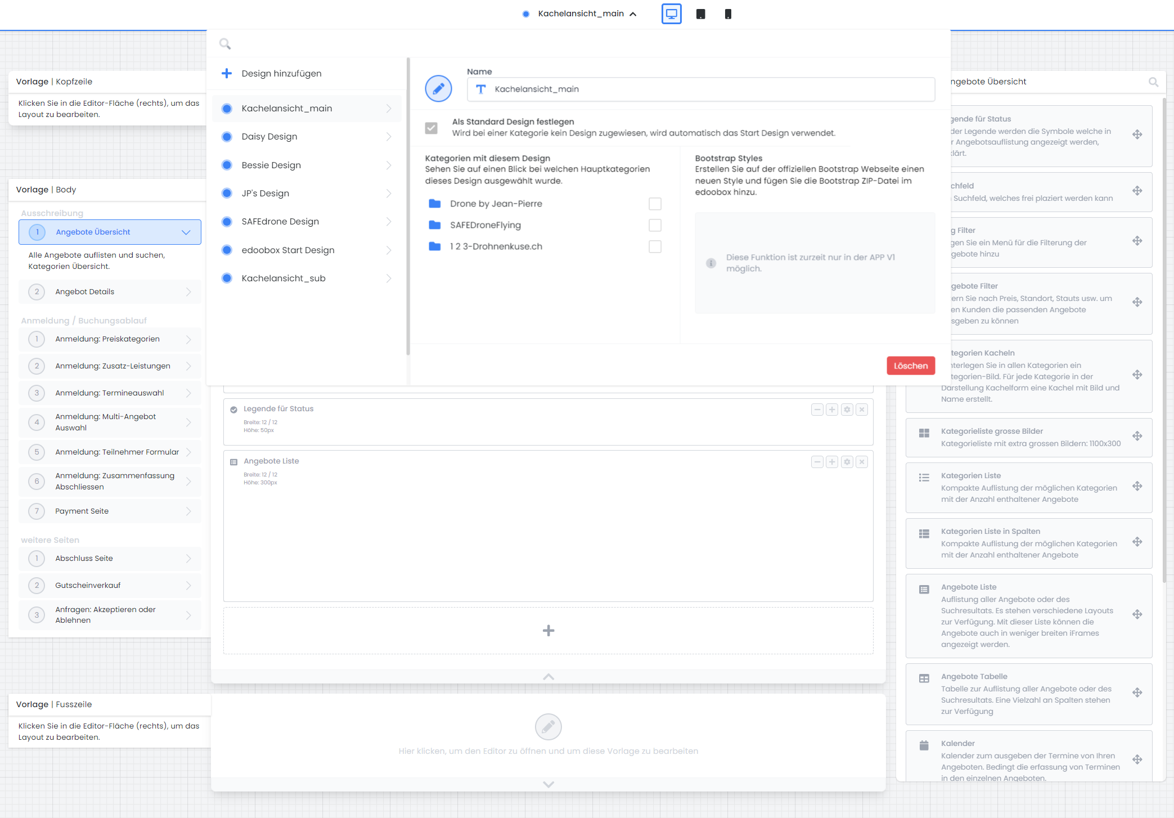Click move handle of Kalender element
Screen dimensions: 1174x818
click(1137, 759)
